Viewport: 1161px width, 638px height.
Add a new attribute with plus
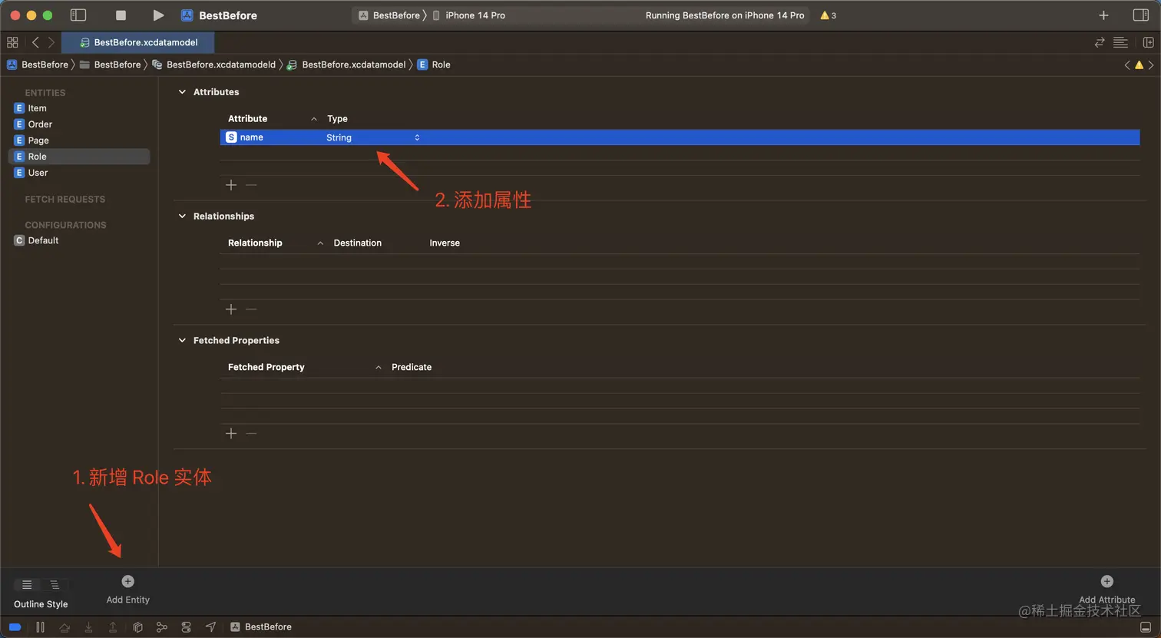[231, 185]
